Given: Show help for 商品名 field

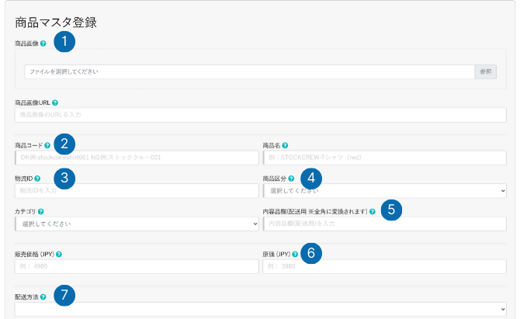Looking at the screenshot, I should pos(286,145).
